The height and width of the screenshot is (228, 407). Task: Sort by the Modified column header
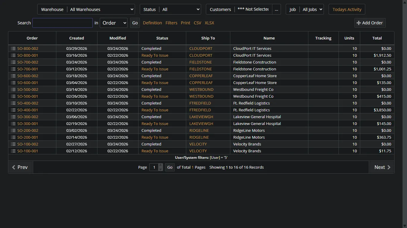tap(118, 38)
